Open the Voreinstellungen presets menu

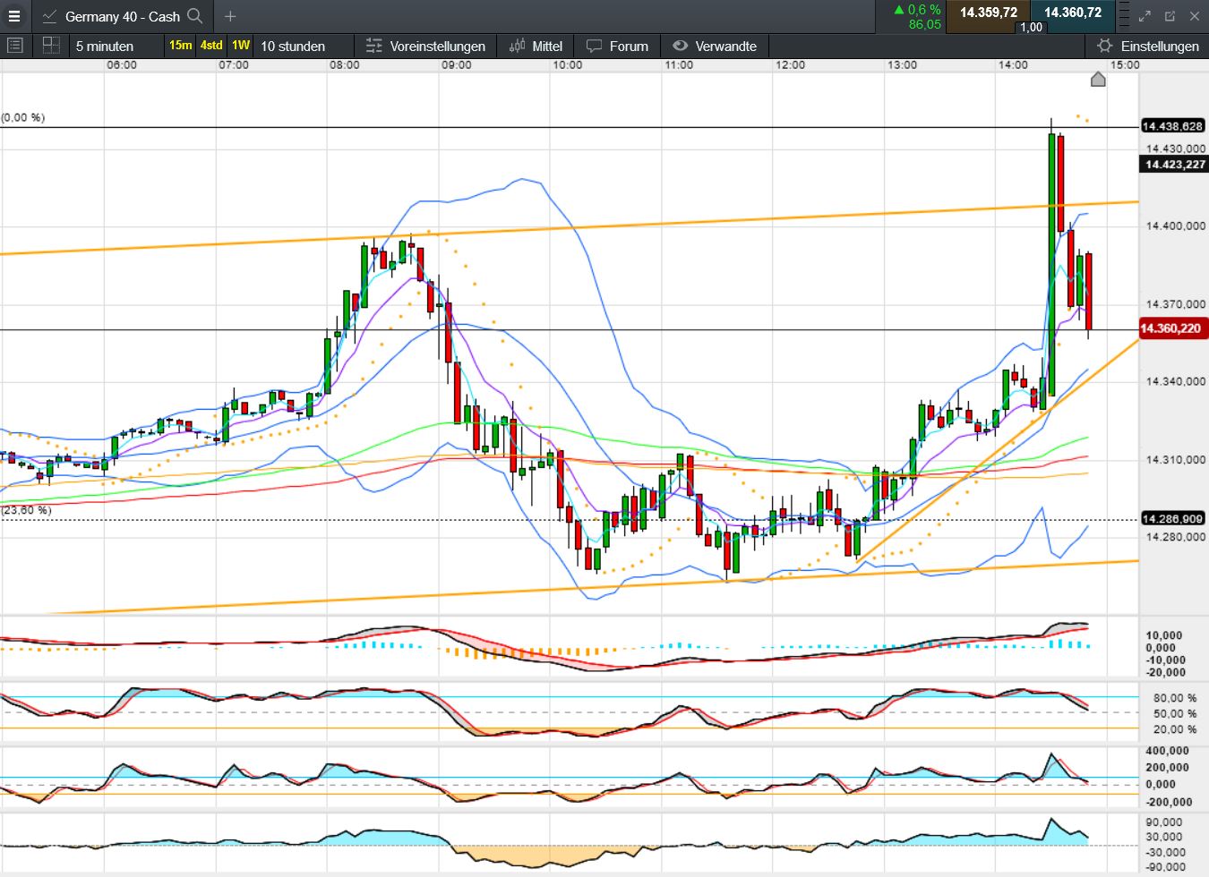(425, 46)
